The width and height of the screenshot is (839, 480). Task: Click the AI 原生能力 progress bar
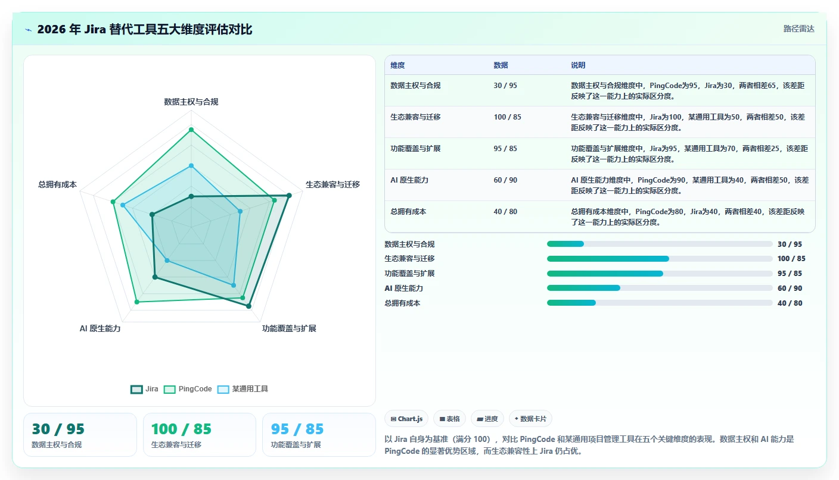tap(660, 288)
